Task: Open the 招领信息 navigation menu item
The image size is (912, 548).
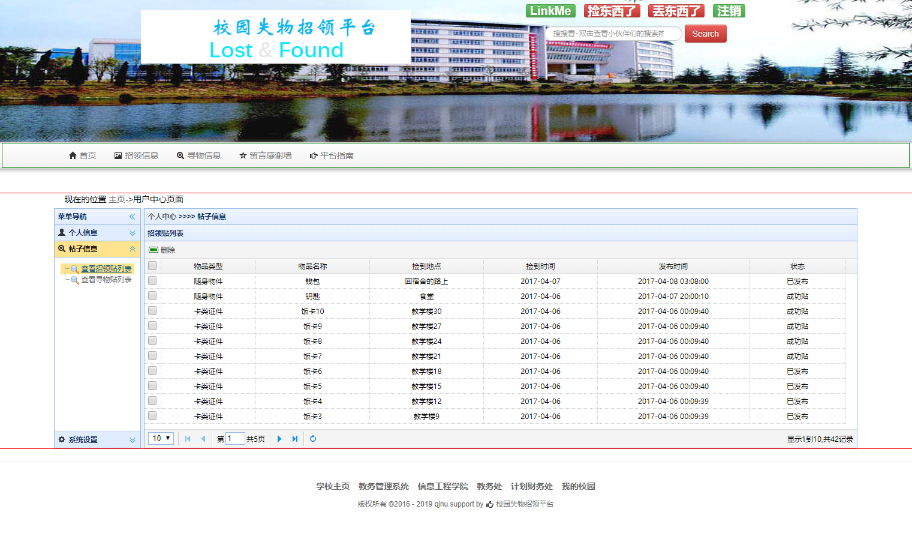Action: (141, 155)
